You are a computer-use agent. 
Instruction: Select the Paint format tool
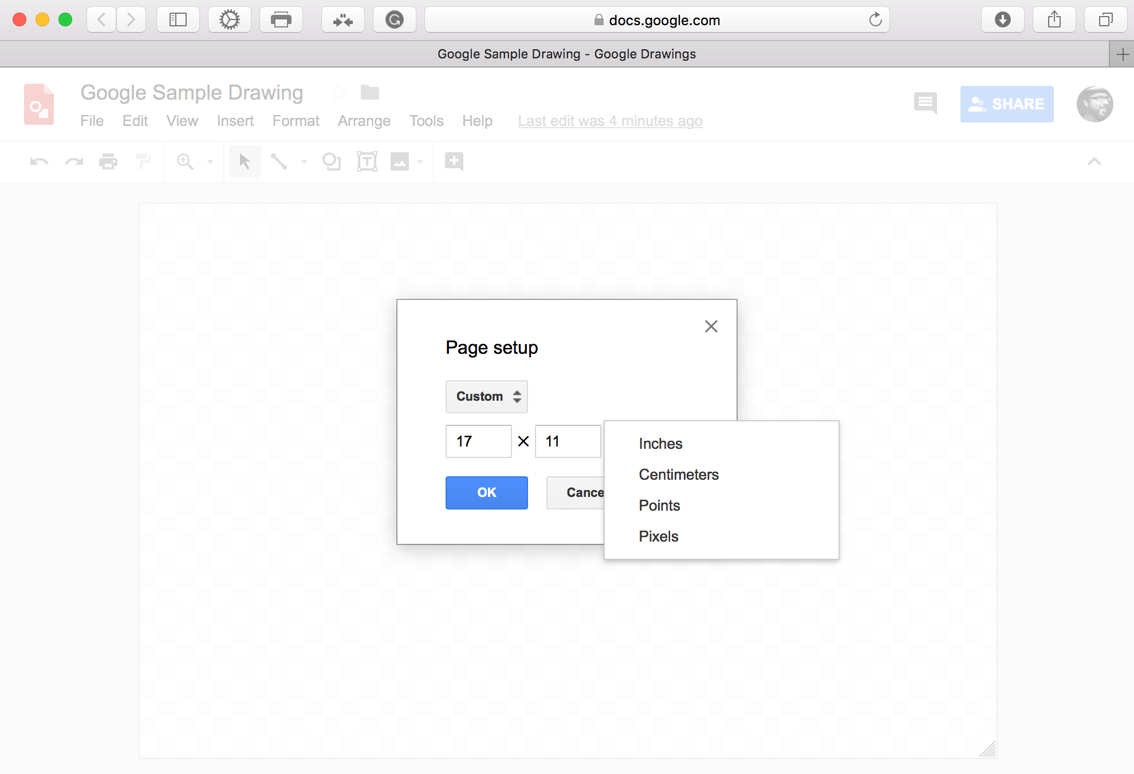tap(143, 161)
